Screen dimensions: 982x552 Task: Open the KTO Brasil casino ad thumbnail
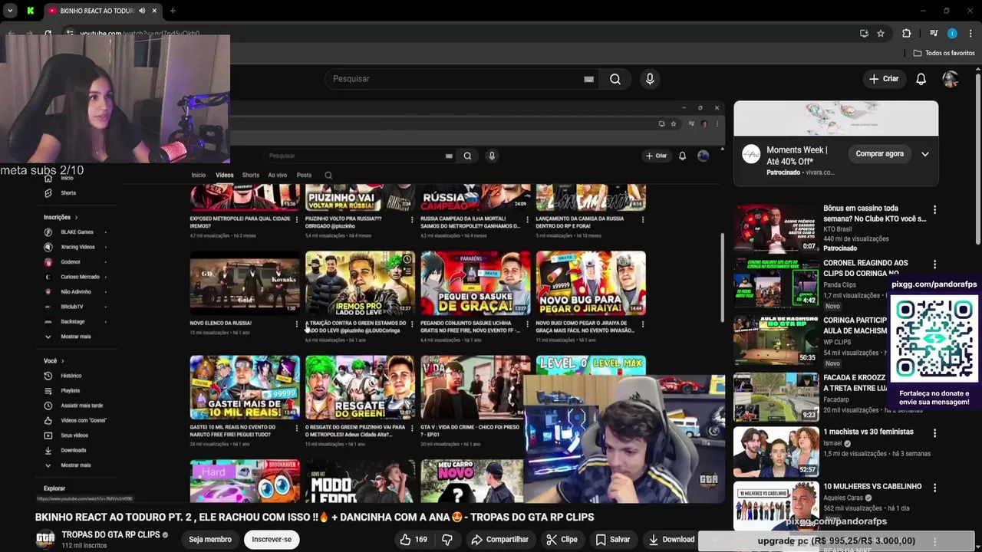776,228
